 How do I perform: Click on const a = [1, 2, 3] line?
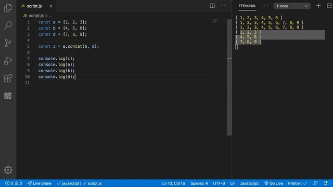[62, 22]
